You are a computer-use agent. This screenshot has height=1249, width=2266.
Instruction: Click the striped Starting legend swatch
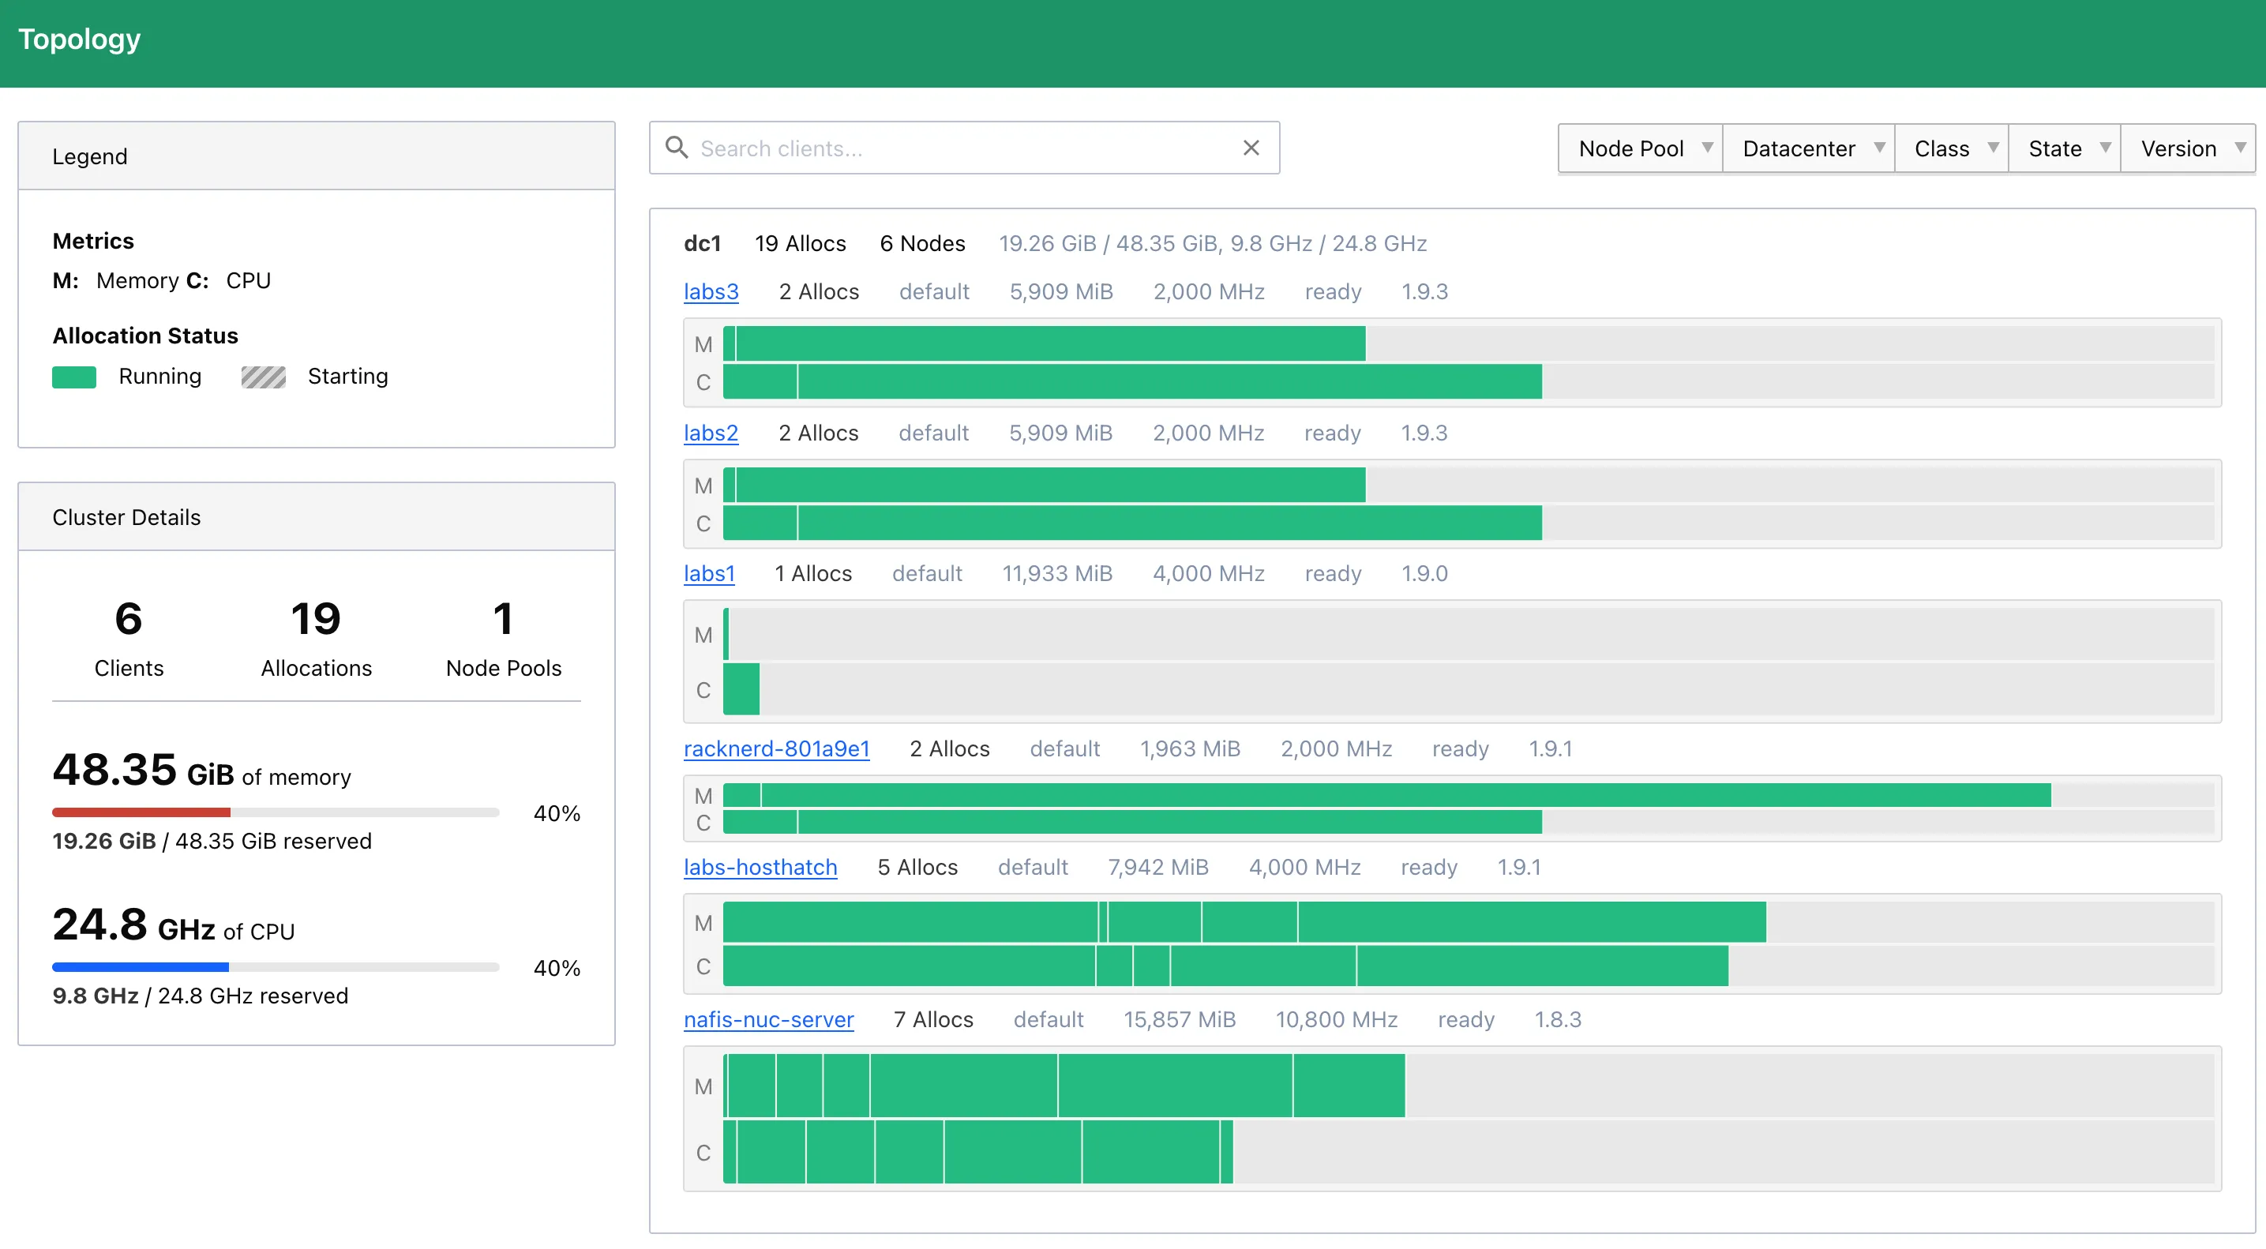(x=263, y=377)
